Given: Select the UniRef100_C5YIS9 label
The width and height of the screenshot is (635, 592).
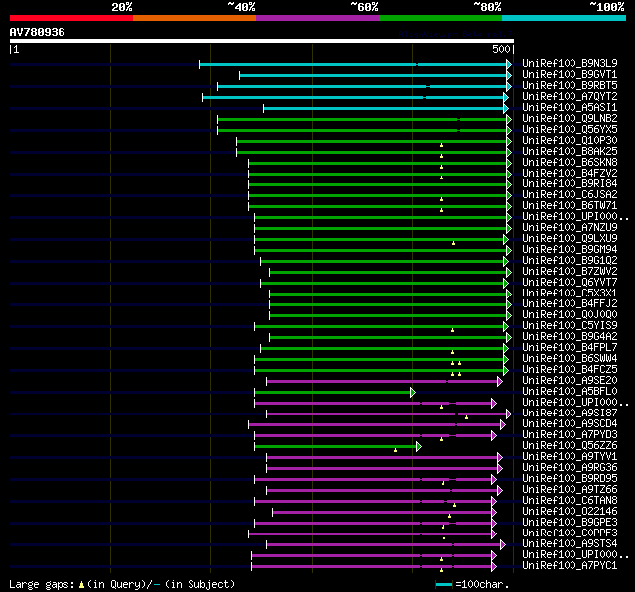Looking at the screenshot, I should [x=570, y=326].
